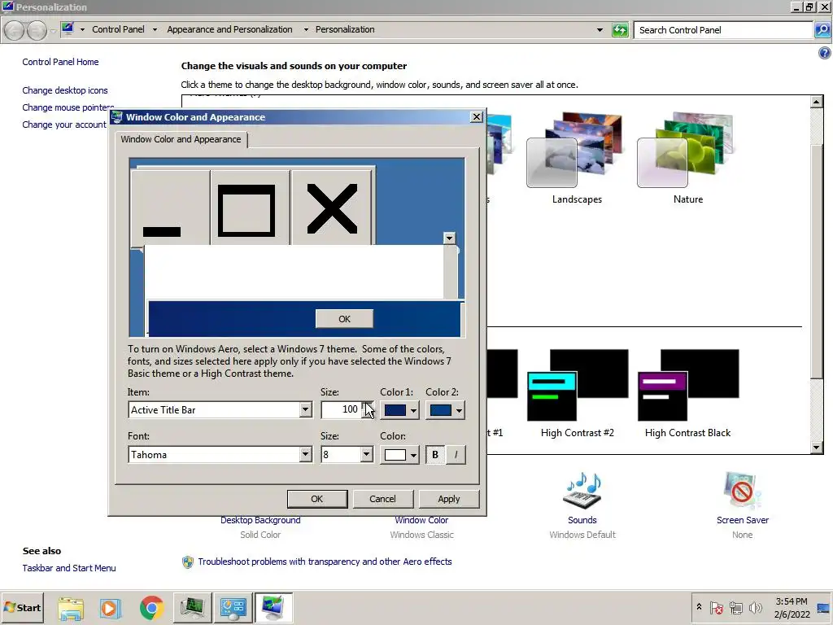
Task: Click the Back navigation arrow
Action: point(15,30)
